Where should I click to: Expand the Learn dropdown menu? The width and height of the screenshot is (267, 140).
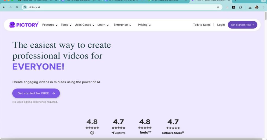[x=103, y=25]
